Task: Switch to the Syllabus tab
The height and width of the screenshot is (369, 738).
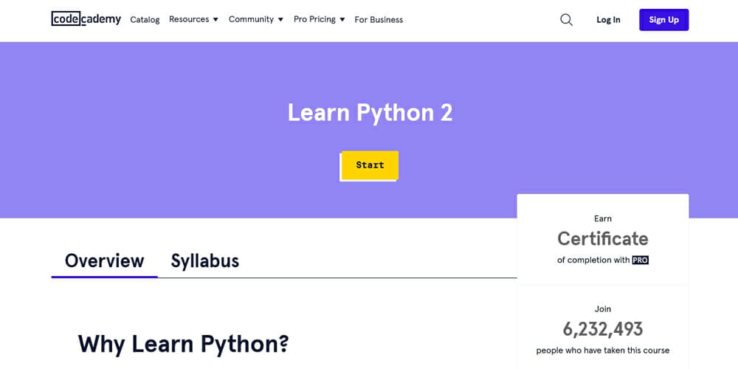Action: [204, 261]
